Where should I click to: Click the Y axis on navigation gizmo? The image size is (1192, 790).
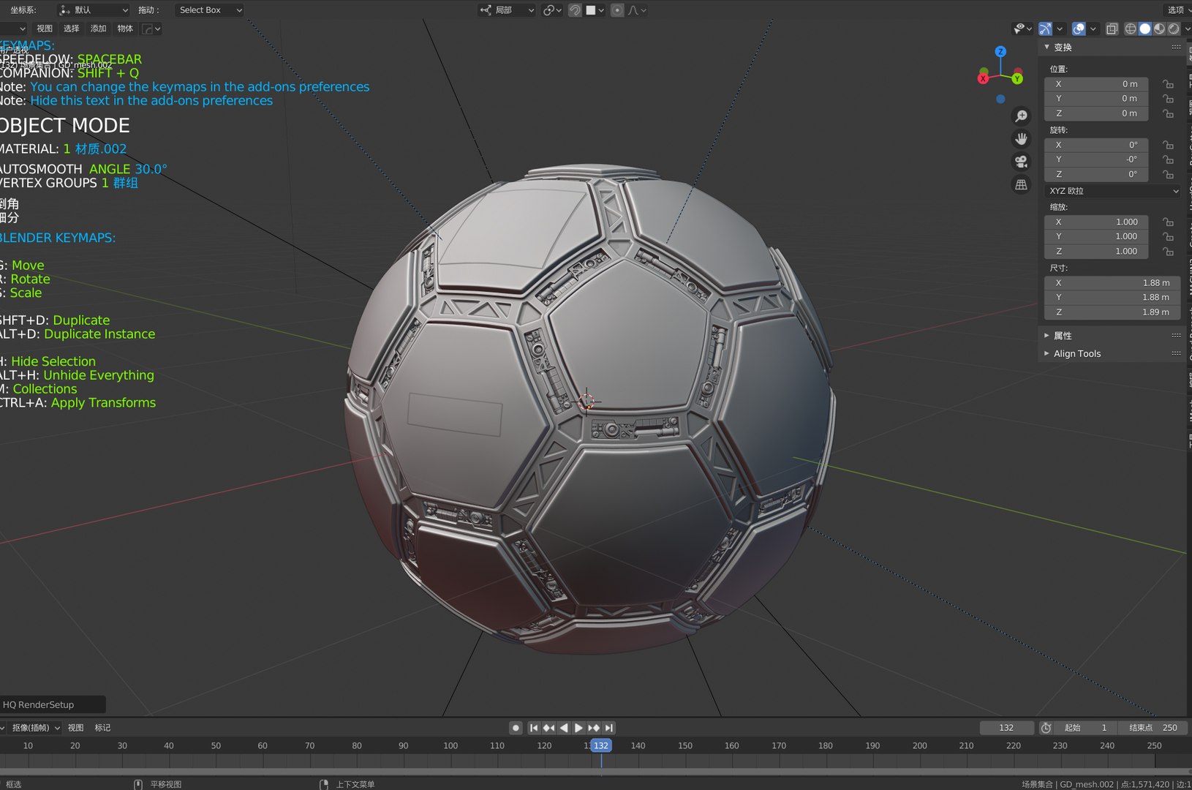tap(1017, 78)
